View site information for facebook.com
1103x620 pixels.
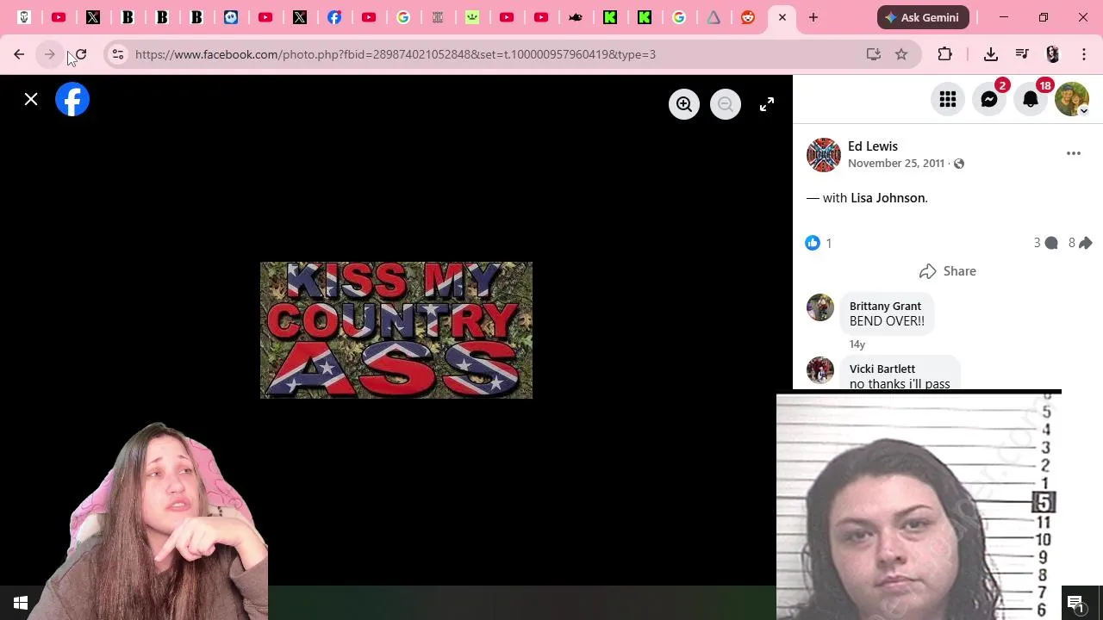coord(118,54)
